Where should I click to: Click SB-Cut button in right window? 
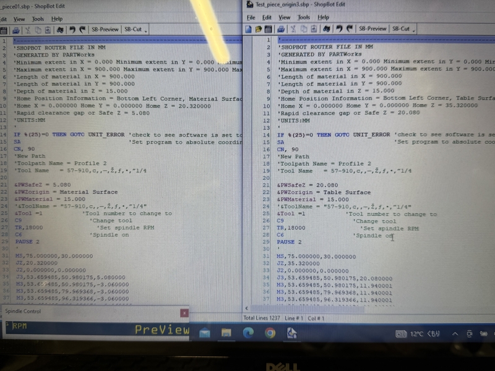click(400, 28)
